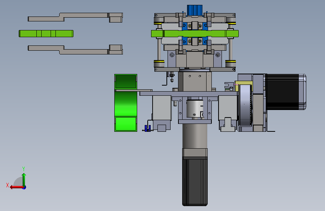Select the horizontal black stepper motor
Viewport: 325px width, 211px height.
(286, 92)
